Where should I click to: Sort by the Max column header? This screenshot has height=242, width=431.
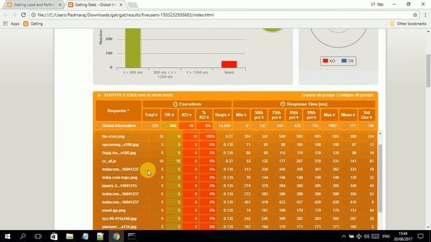point(329,115)
